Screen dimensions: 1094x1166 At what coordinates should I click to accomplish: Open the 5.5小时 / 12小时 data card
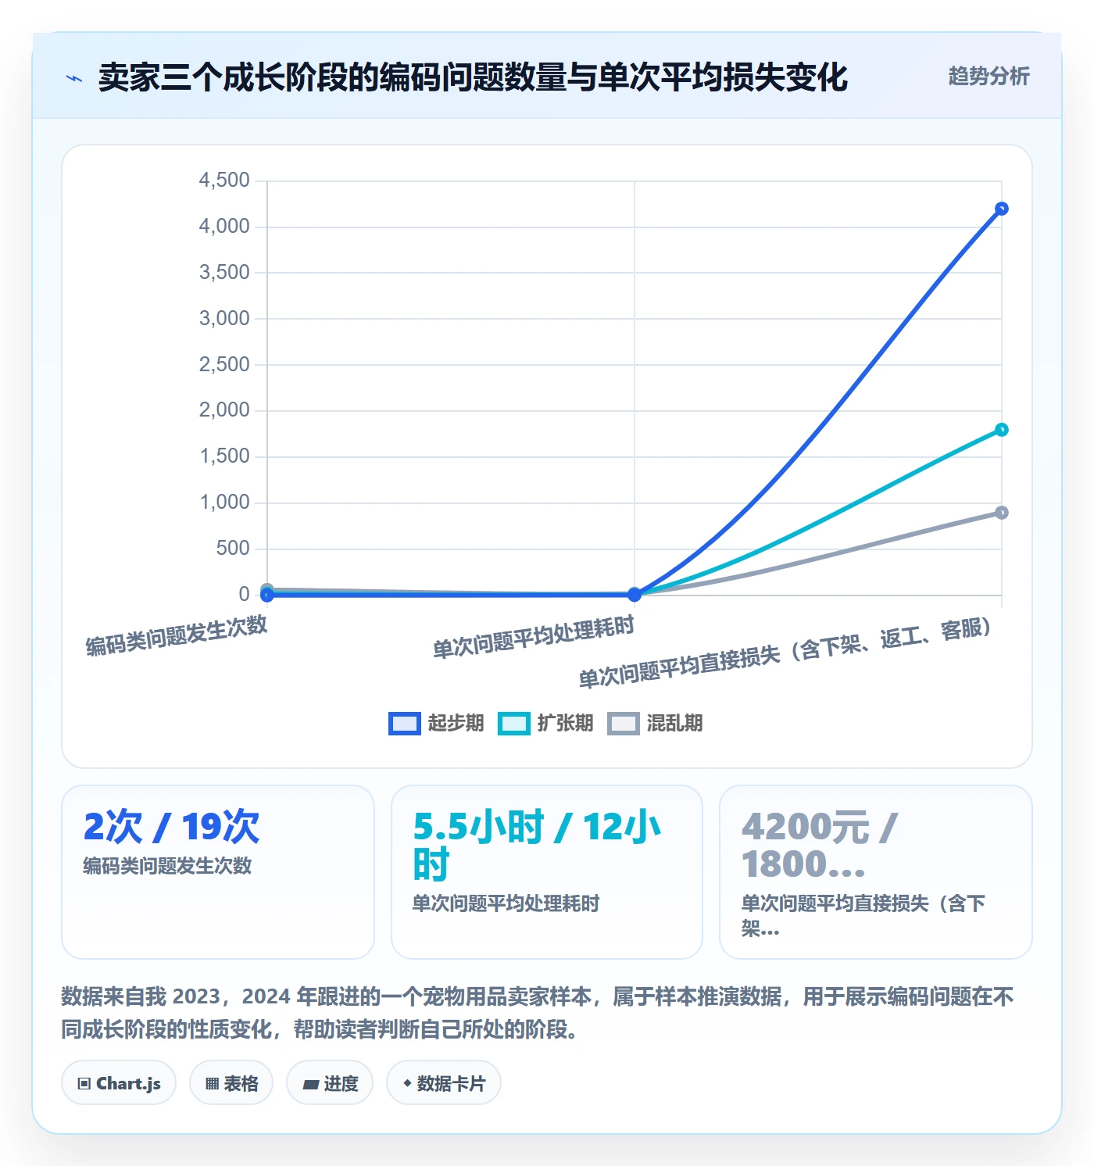coord(547,872)
